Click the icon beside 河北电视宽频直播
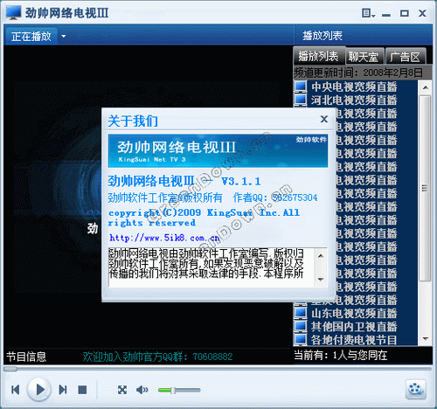Viewport: 437px width, 409px height. tap(301, 100)
